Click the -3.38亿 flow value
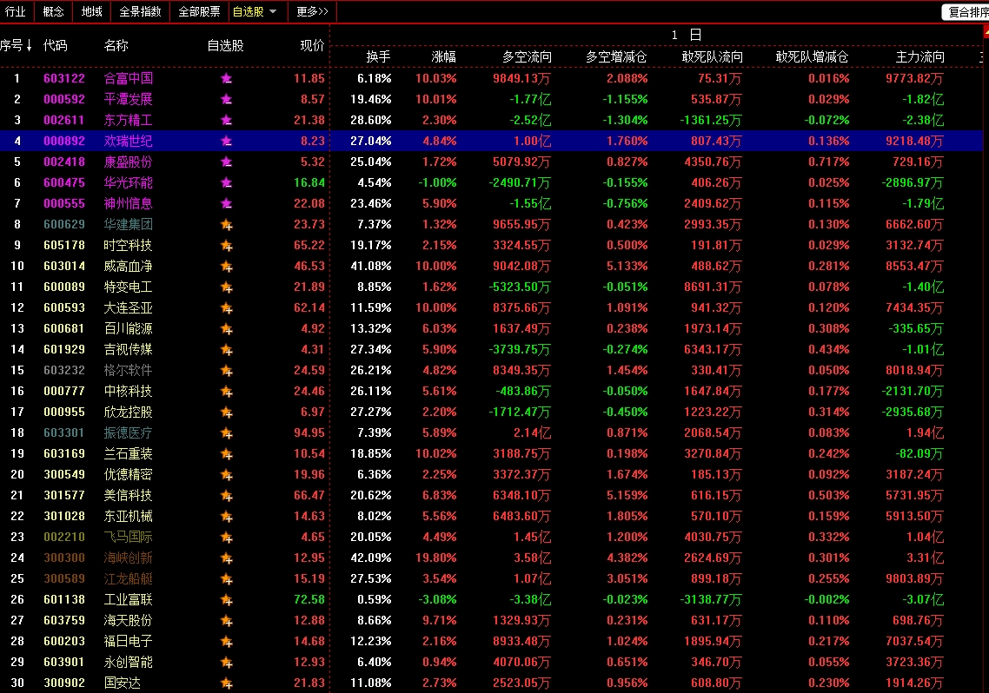The width and height of the screenshot is (989, 693). [530, 599]
